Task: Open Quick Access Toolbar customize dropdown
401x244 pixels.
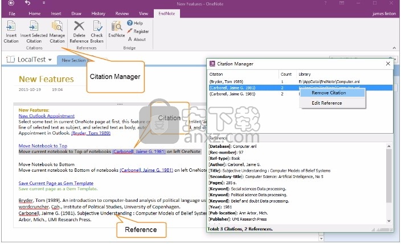Action: coord(44,3)
